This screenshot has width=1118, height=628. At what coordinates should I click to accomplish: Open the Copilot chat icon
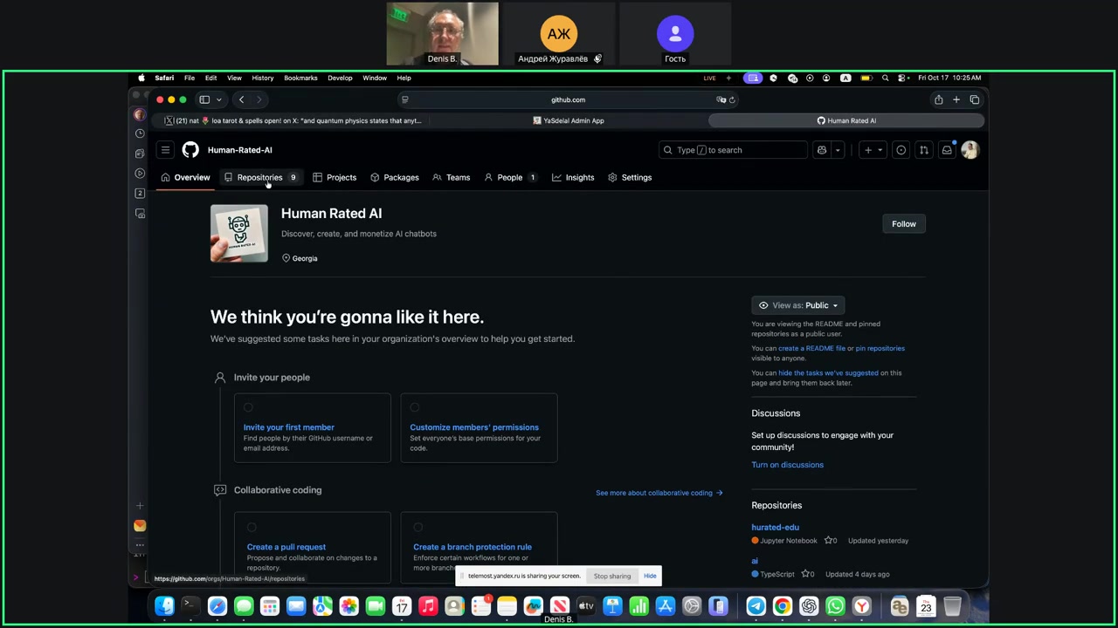pyautogui.click(x=822, y=150)
